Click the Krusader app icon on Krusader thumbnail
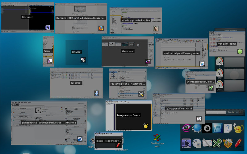247x154 pixels. 48,27
